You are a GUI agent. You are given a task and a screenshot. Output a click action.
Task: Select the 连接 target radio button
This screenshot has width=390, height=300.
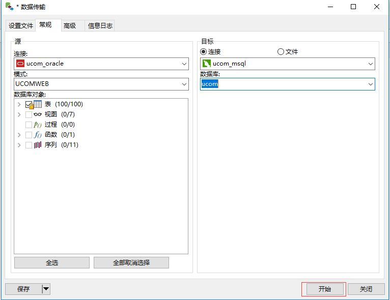204,52
